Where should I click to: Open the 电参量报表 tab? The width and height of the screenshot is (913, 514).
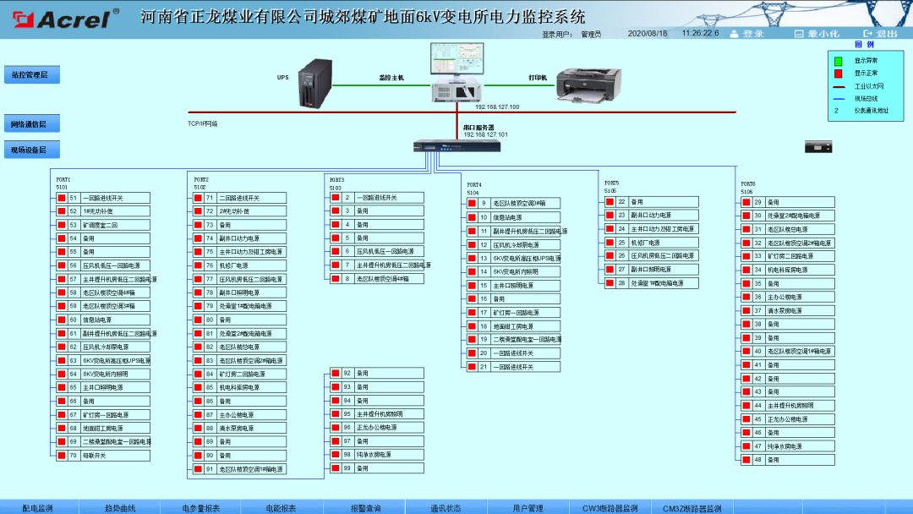coord(201,507)
